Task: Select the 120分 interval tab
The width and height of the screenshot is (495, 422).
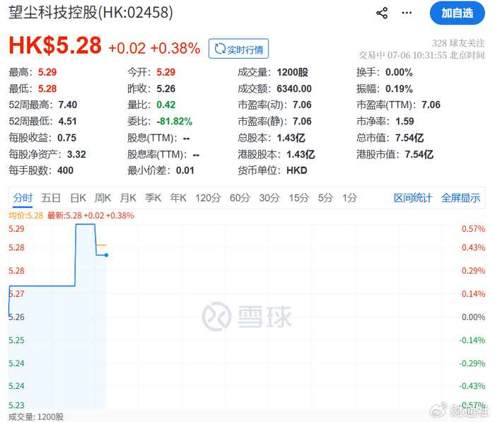Action: (x=208, y=198)
